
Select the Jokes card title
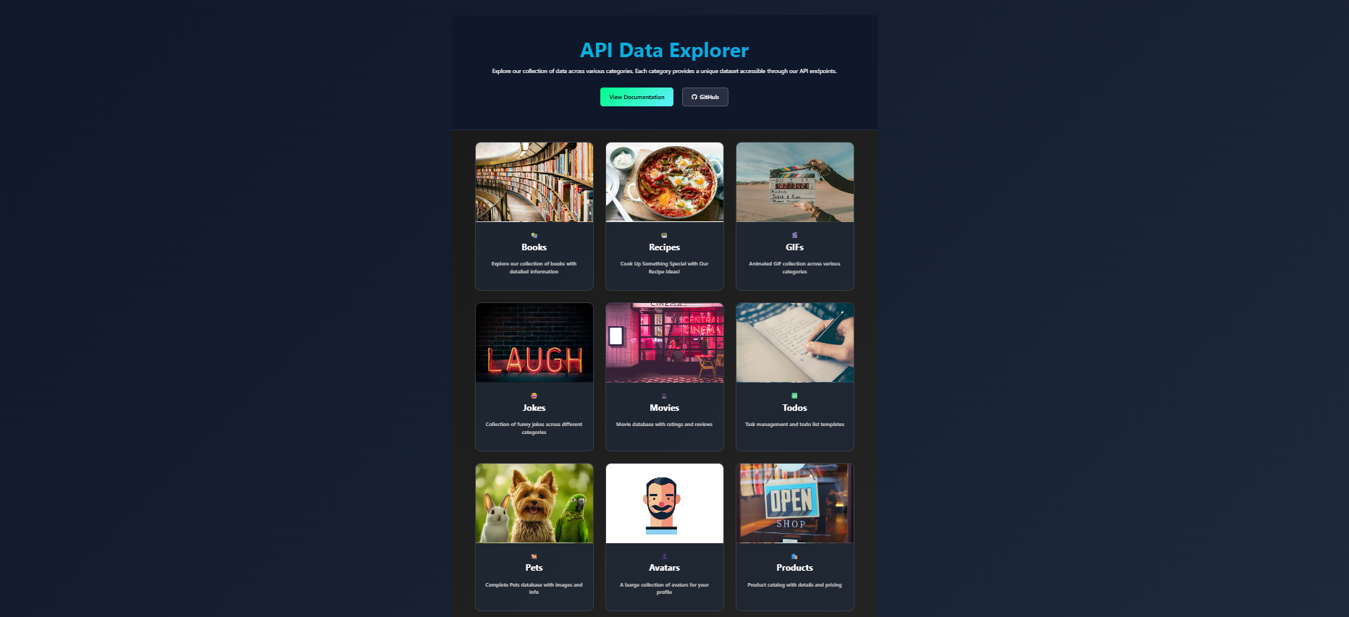534,408
